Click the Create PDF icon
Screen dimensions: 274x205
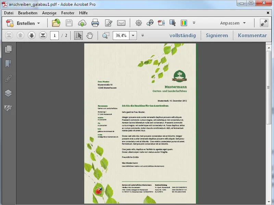(x=10, y=23)
